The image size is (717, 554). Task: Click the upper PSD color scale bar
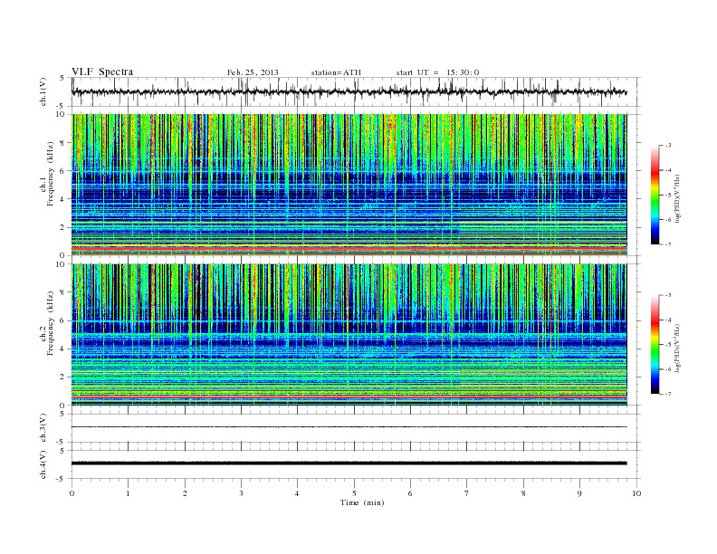click(x=655, y=195)
